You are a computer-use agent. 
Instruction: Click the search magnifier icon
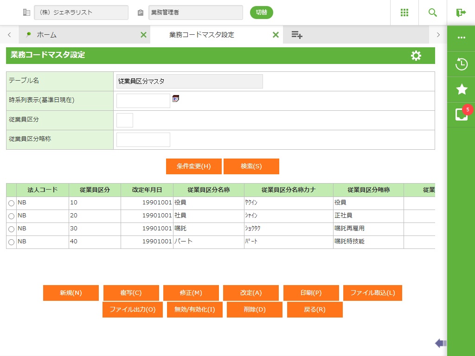point(433,13)
